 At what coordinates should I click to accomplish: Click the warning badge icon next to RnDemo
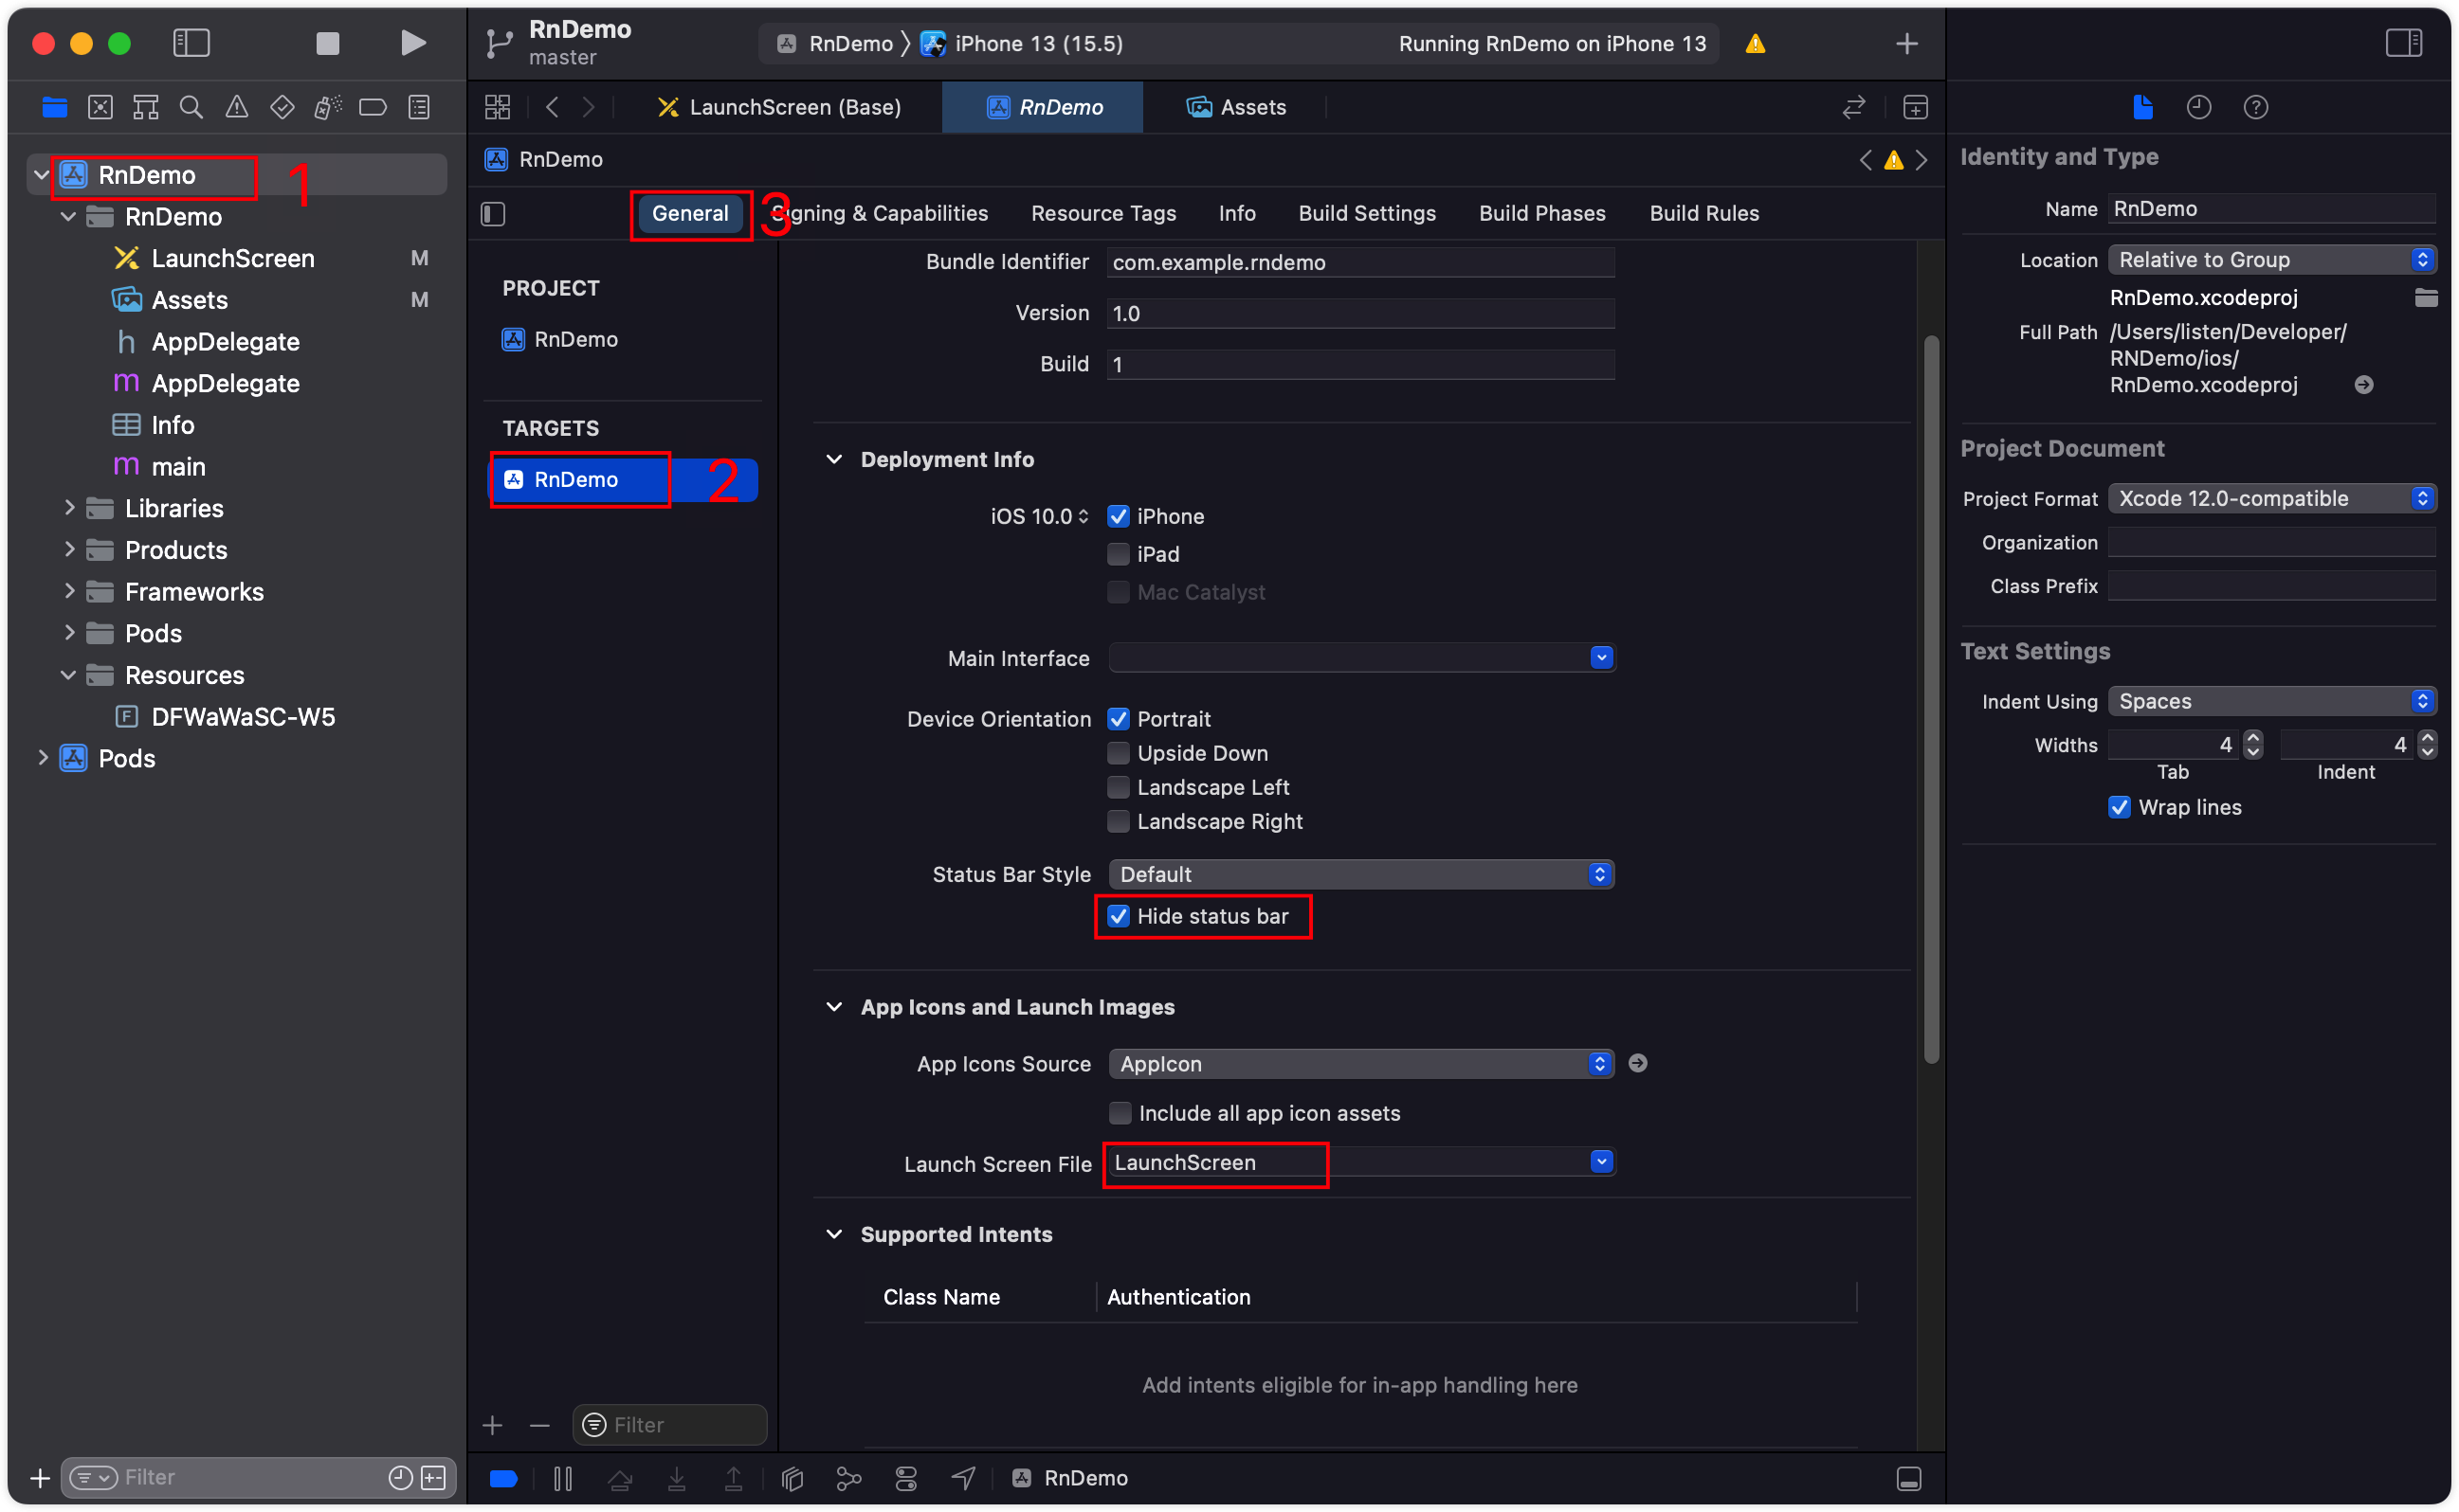tap(1893, 158)
